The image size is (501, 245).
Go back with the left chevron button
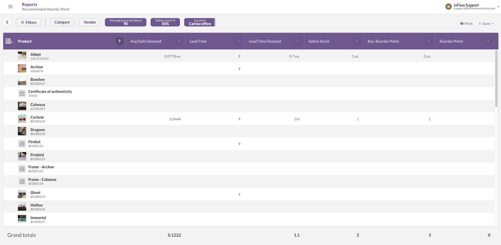coord(8,22)
